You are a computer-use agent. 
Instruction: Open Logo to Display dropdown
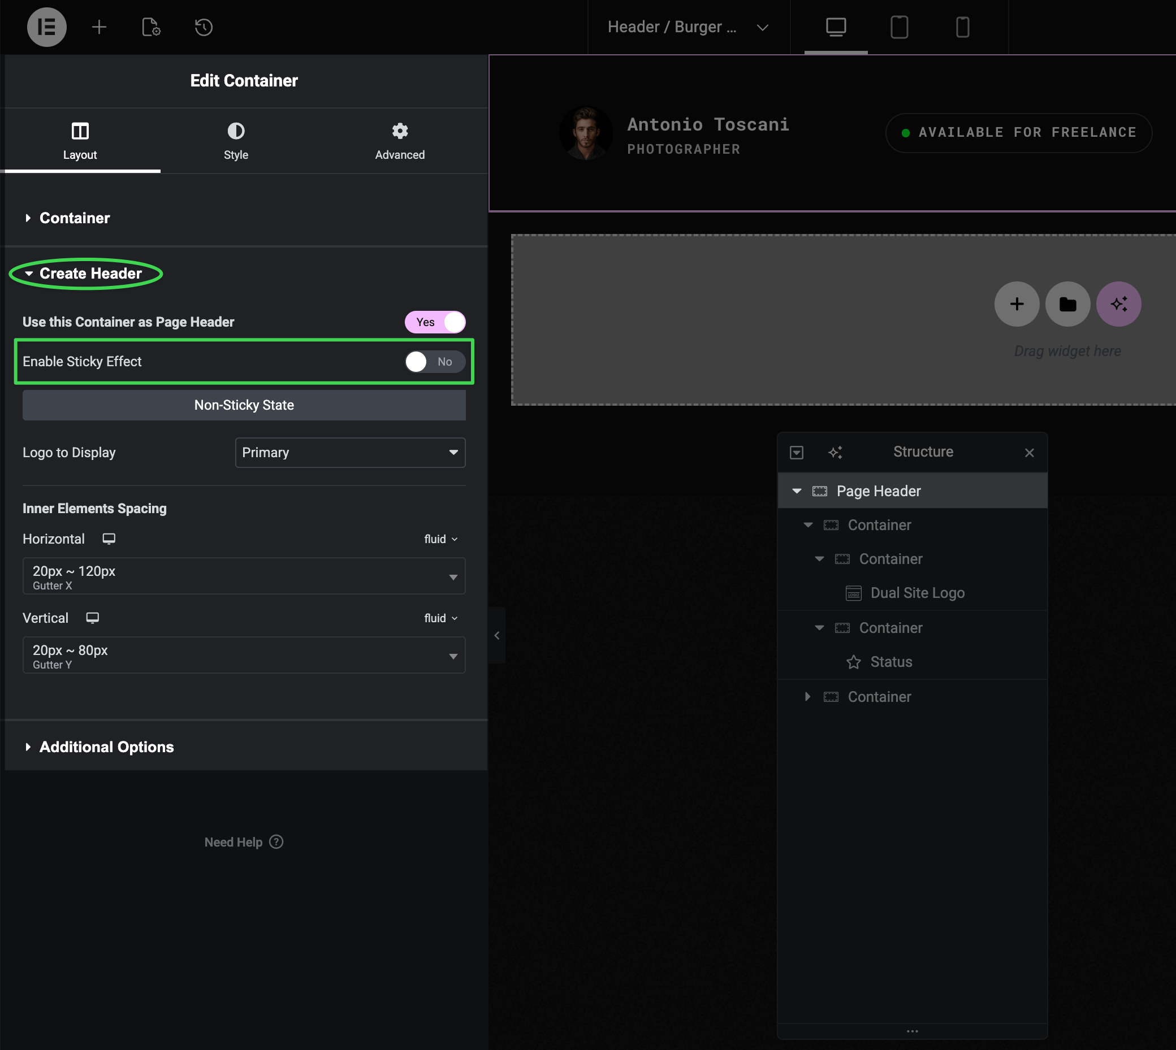(349, 452)
